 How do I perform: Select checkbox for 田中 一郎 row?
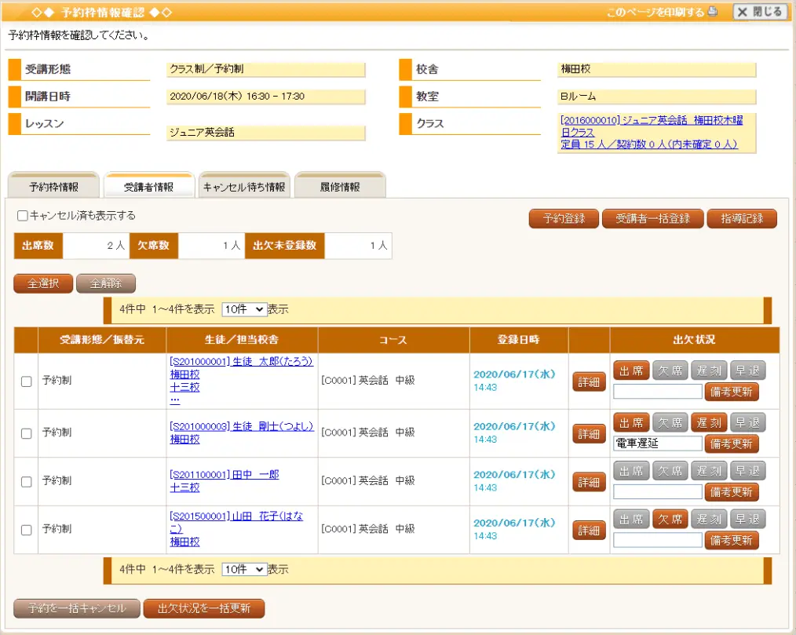coord(26,481)
